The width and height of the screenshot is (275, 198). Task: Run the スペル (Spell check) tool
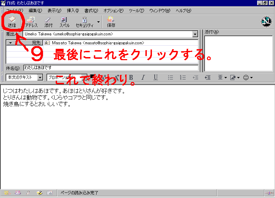click(64, 22)
